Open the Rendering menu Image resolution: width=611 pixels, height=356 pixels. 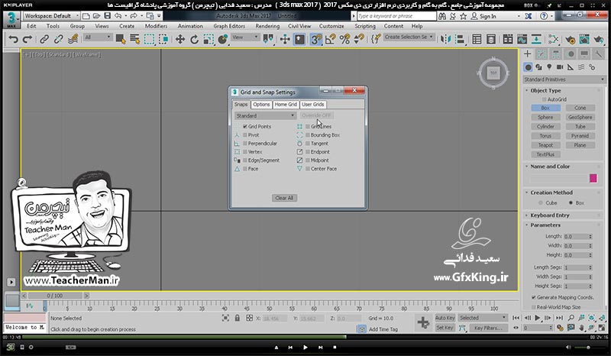point(267,26)
